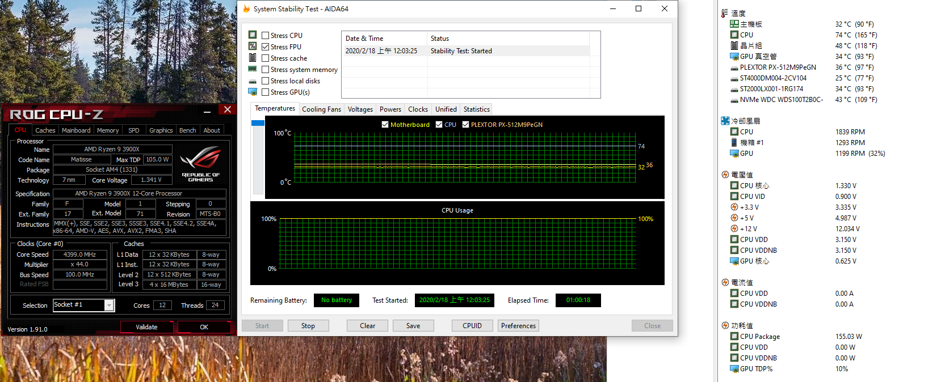Click the PLEXTOR PX-512M9PeGN drive icon

coord(734,67)
